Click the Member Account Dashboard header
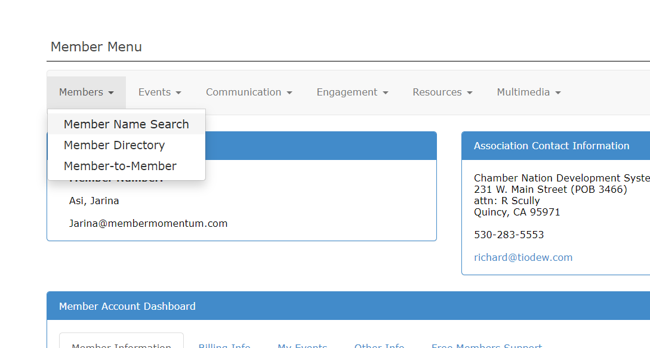The image size is (650, 348). pos(127,306)
